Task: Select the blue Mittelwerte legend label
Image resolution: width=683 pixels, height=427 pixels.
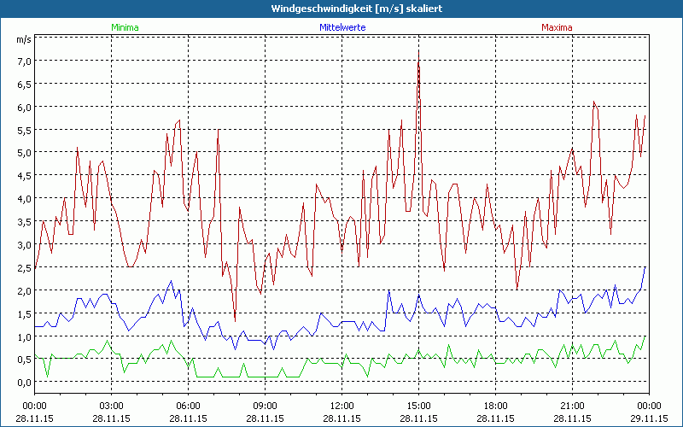Action: pyautogui.click(x=341, y=27)
